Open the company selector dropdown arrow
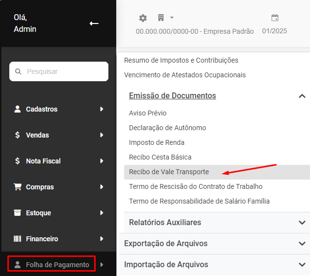Viewport: 310px width, 276px height. click(x=172, y=18)
